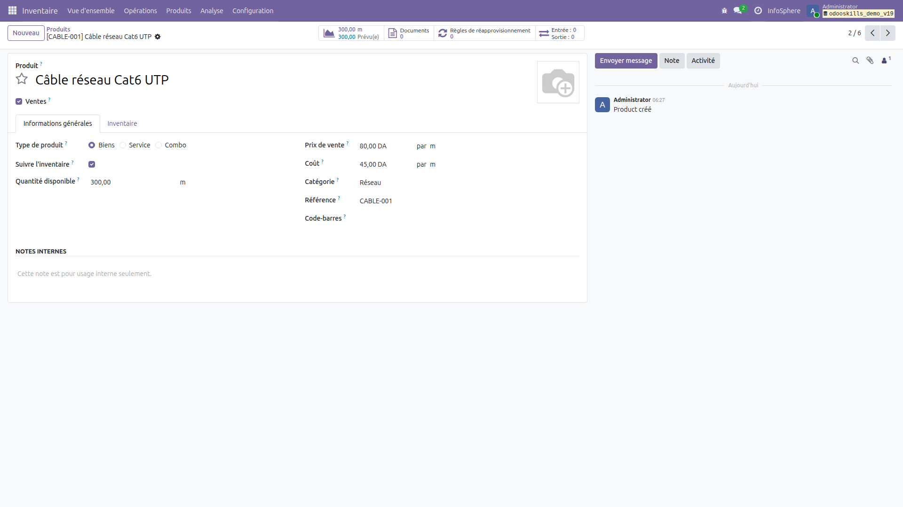Open the gear action menu beside product name
903x507 pixels.
[158, 37]
